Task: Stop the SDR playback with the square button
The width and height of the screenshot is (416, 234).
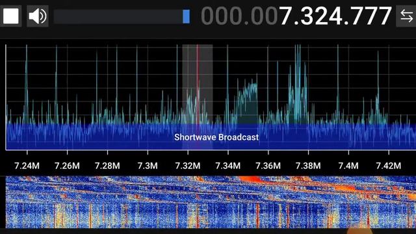Action: click(x=11, y=16)
